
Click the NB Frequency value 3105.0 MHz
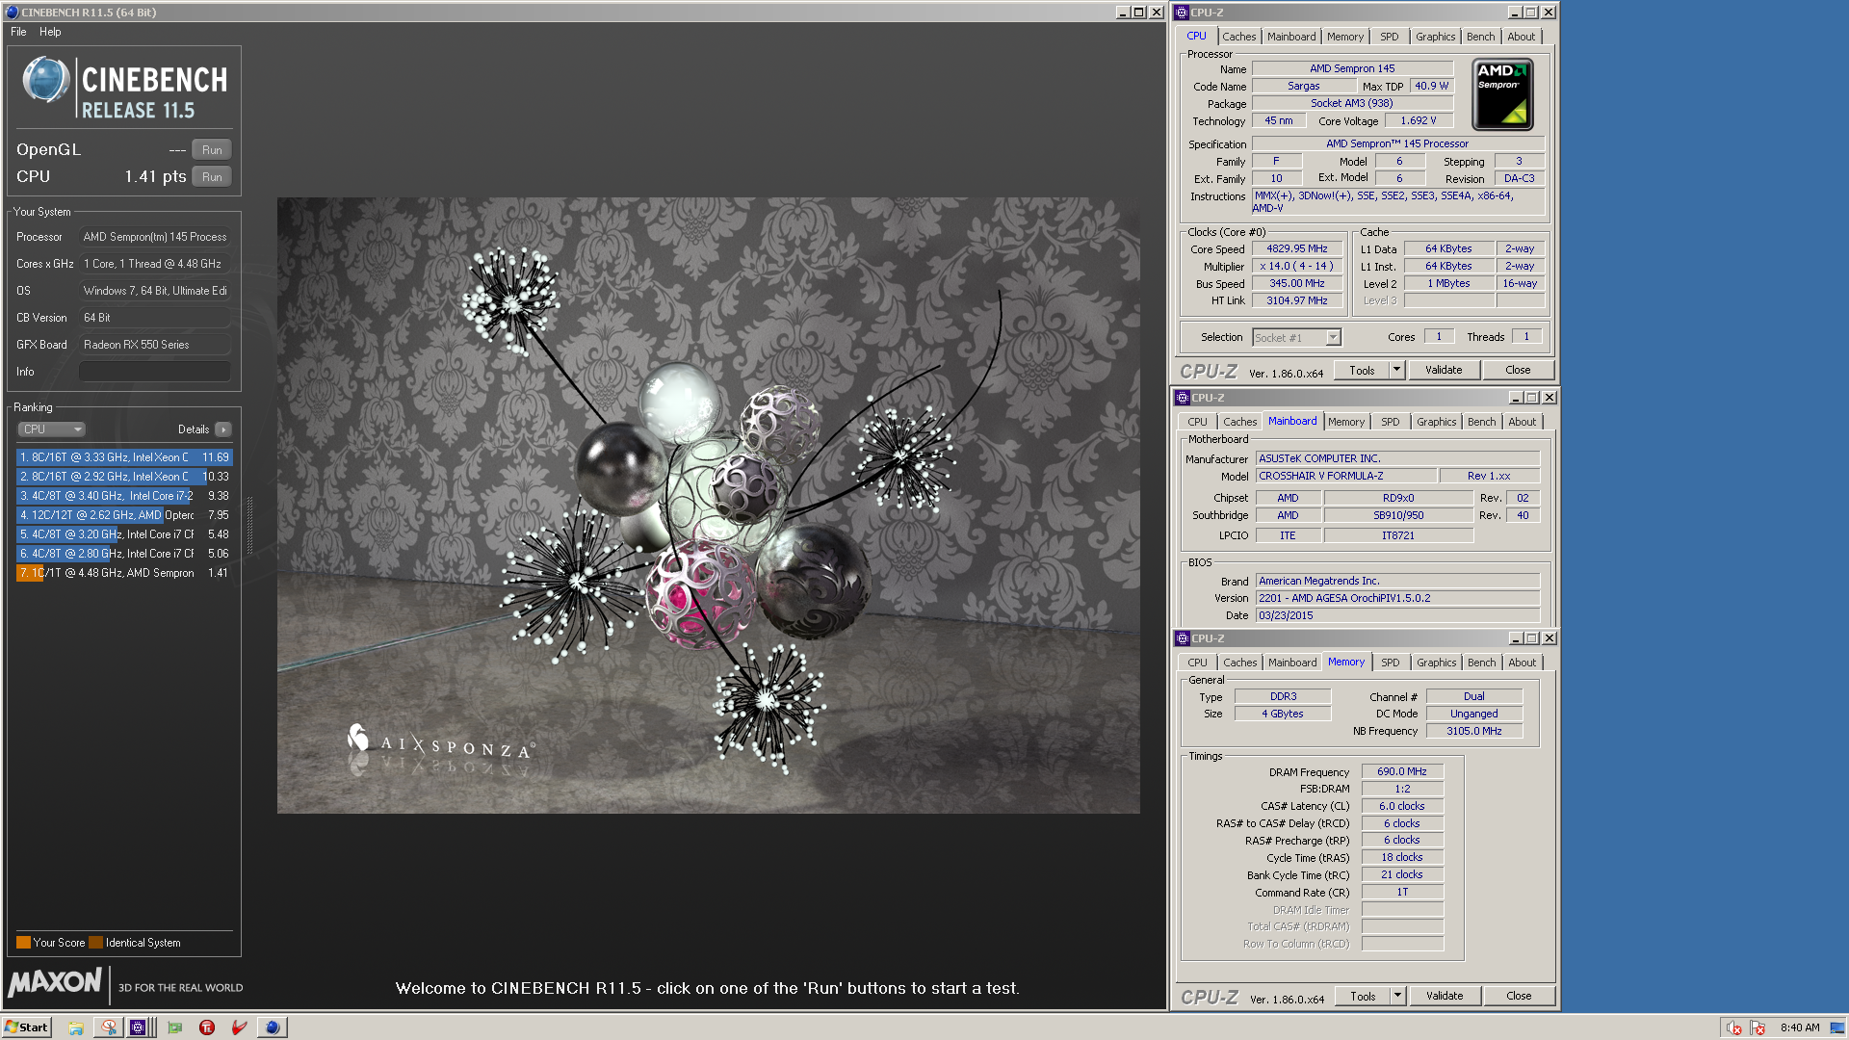(1473, 731)
